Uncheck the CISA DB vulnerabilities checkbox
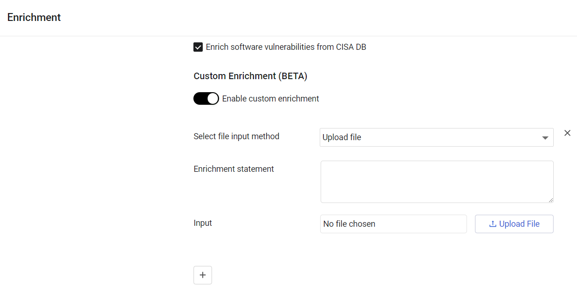577x291 pixels. pos(198,47)
